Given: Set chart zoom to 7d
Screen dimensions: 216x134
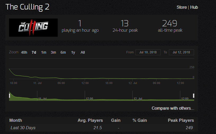Looking at the screenshot, I should pos(34,52).
